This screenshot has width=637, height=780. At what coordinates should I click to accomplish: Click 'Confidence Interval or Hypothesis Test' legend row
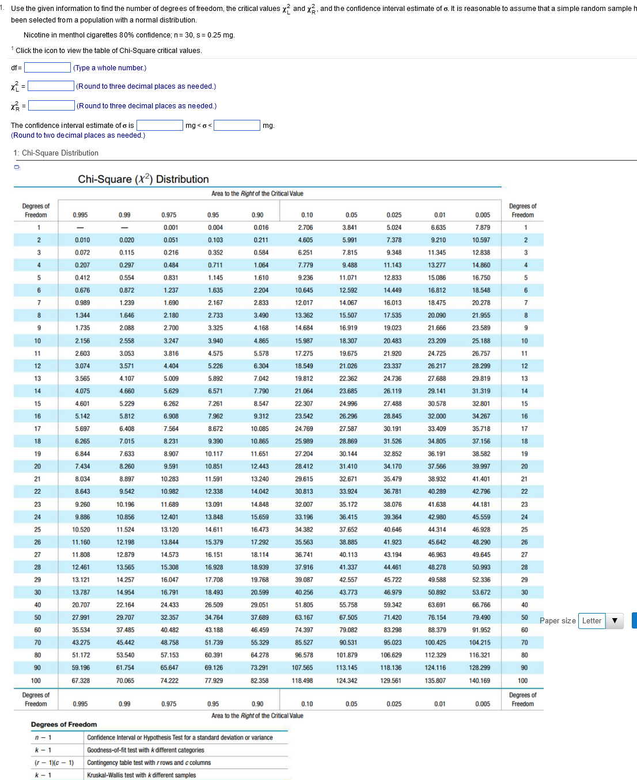180,737
